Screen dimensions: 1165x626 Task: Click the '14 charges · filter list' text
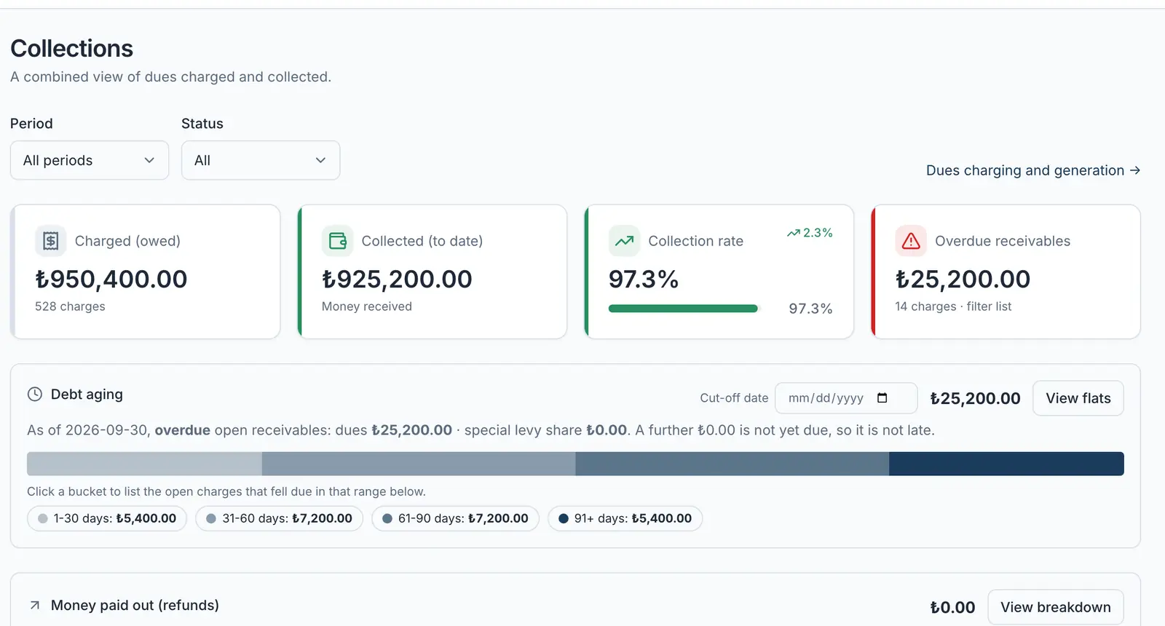point(953,306)
